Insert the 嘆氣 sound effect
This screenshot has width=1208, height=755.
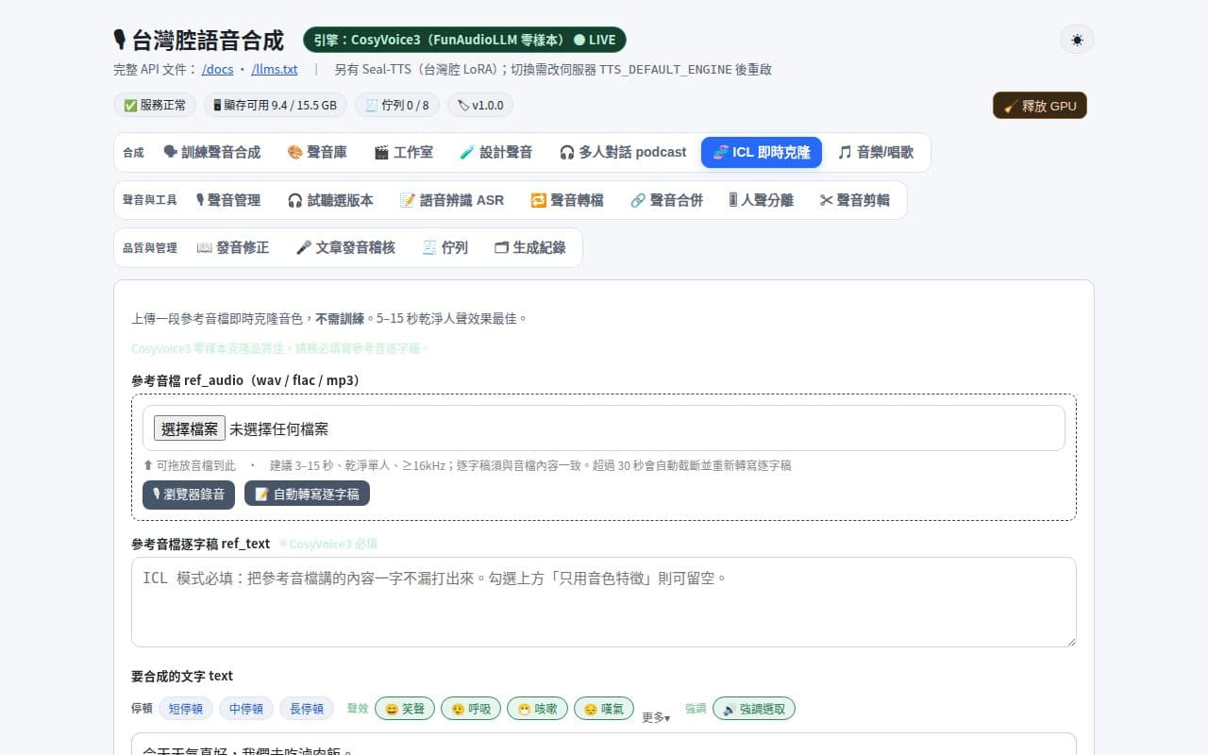click(604, 709)
